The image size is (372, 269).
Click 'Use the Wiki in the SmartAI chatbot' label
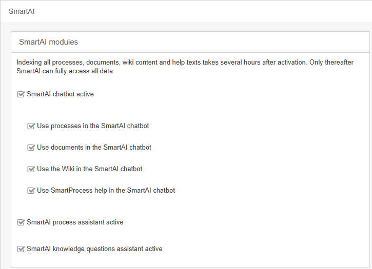89,169
